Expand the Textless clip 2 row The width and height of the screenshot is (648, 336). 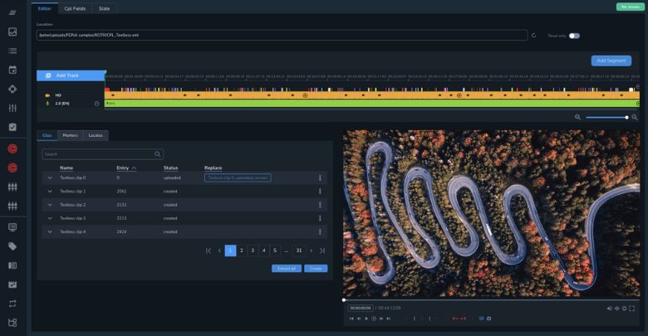point(49,204)
